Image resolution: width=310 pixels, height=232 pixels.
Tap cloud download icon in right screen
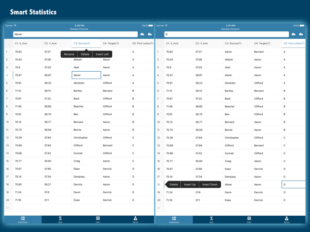pos(301,34)
